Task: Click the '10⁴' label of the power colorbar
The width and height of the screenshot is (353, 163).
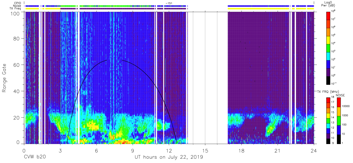Action: (334, 43)
